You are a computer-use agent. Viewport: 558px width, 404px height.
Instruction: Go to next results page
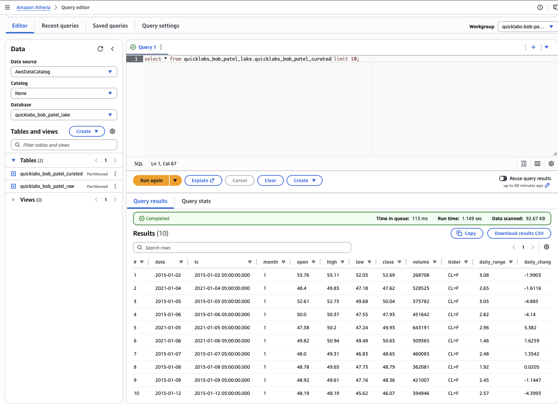tap(533, 247)
